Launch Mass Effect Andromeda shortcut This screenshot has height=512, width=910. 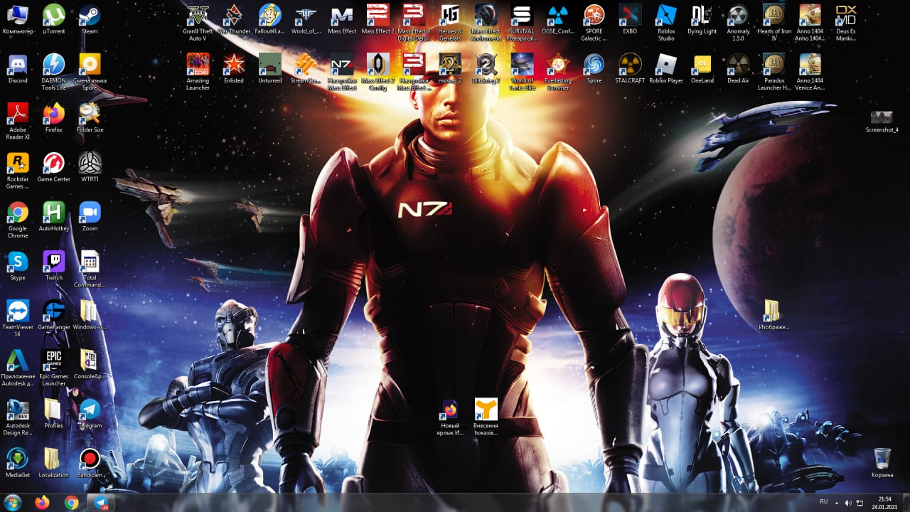click(486, 22)
